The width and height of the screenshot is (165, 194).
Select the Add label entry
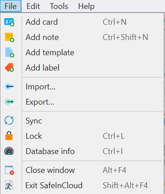[82, 68]
